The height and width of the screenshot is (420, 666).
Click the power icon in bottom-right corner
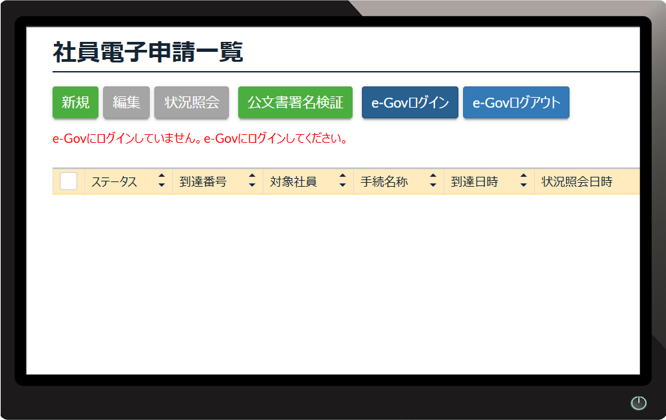pyautogui.click(x=638, y=404)
